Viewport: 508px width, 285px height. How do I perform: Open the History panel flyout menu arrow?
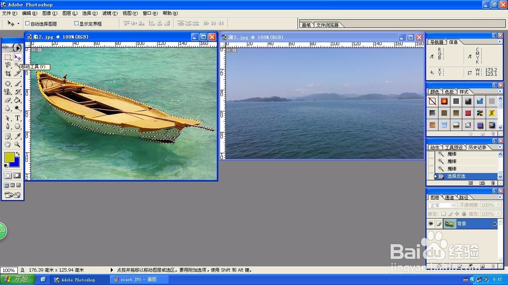(x=499, y=147)
